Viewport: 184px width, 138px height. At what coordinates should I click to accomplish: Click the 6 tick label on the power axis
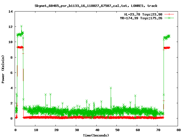[x=11, y=73]
